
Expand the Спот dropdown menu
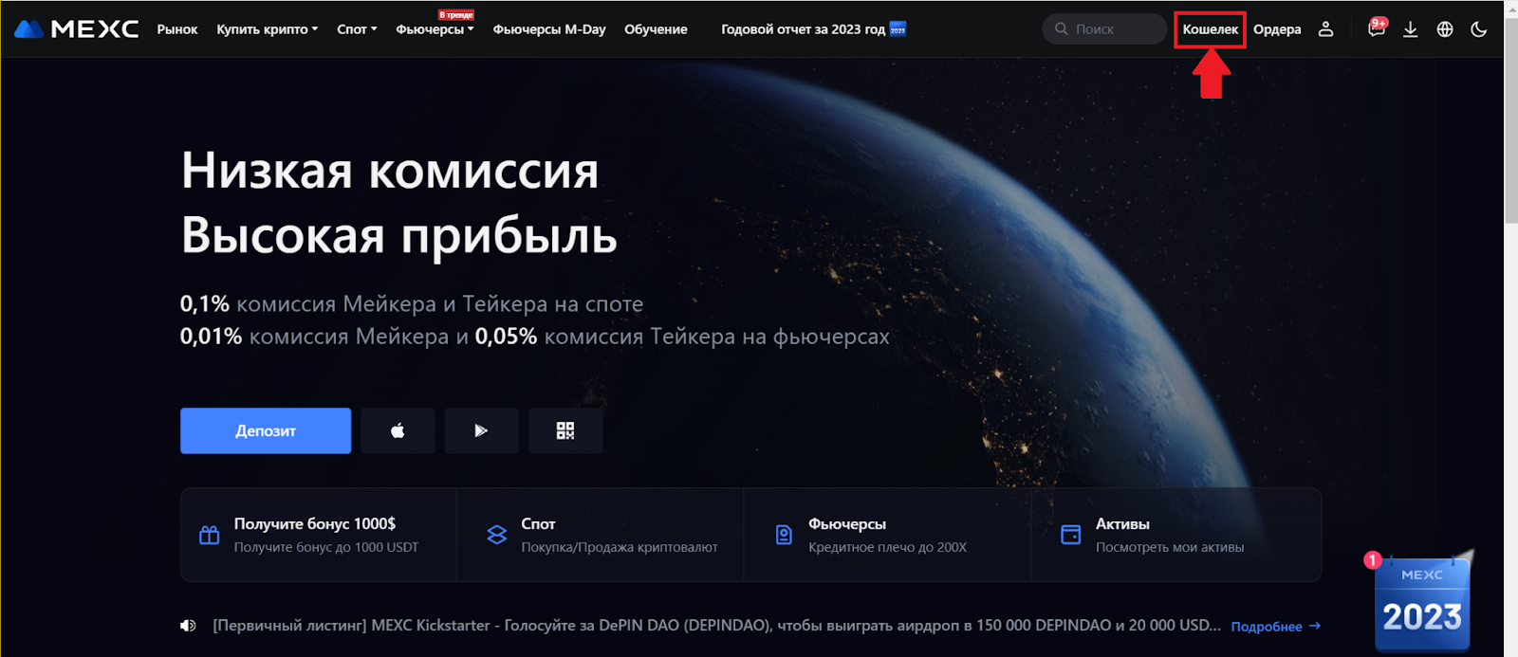coord(357,29)
